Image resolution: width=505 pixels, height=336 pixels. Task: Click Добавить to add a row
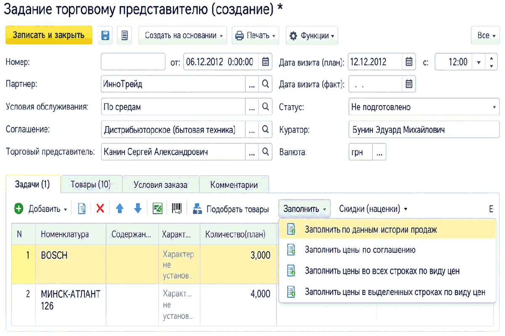click(x=41, y=209)
